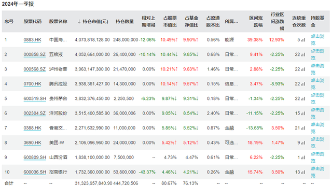Open stock code link 000858.SZ
Image resolution: width=332 pixels, height=187 pixels.
pos(35,54)
